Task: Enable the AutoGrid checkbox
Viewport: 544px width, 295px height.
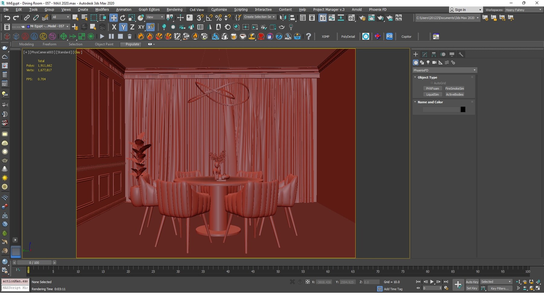Action: pos(432,83)
